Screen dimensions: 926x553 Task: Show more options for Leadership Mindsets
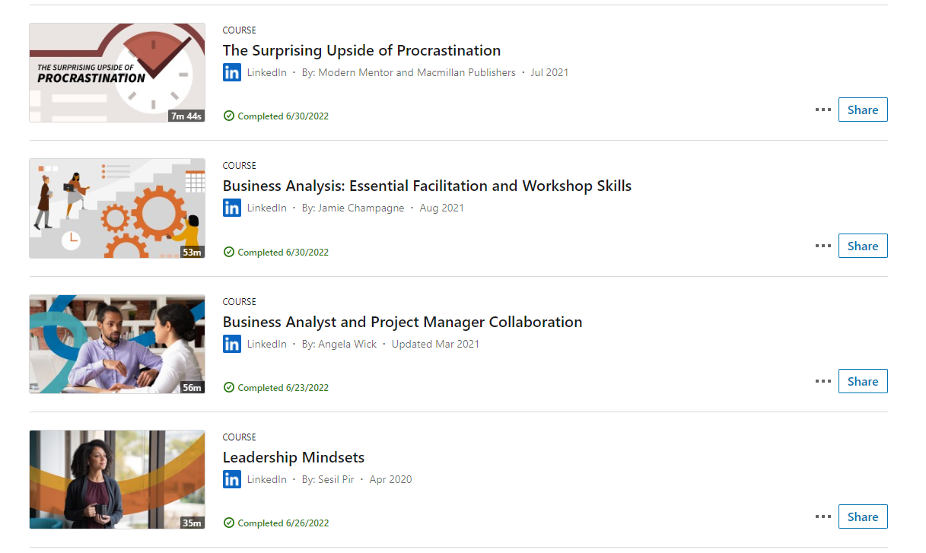823,516
